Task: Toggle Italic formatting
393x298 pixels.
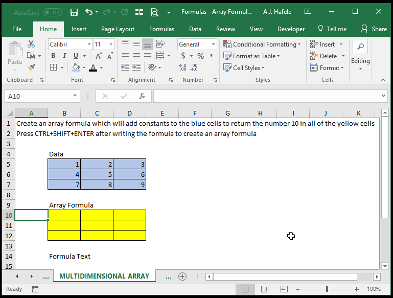Action: coord(64,56)
